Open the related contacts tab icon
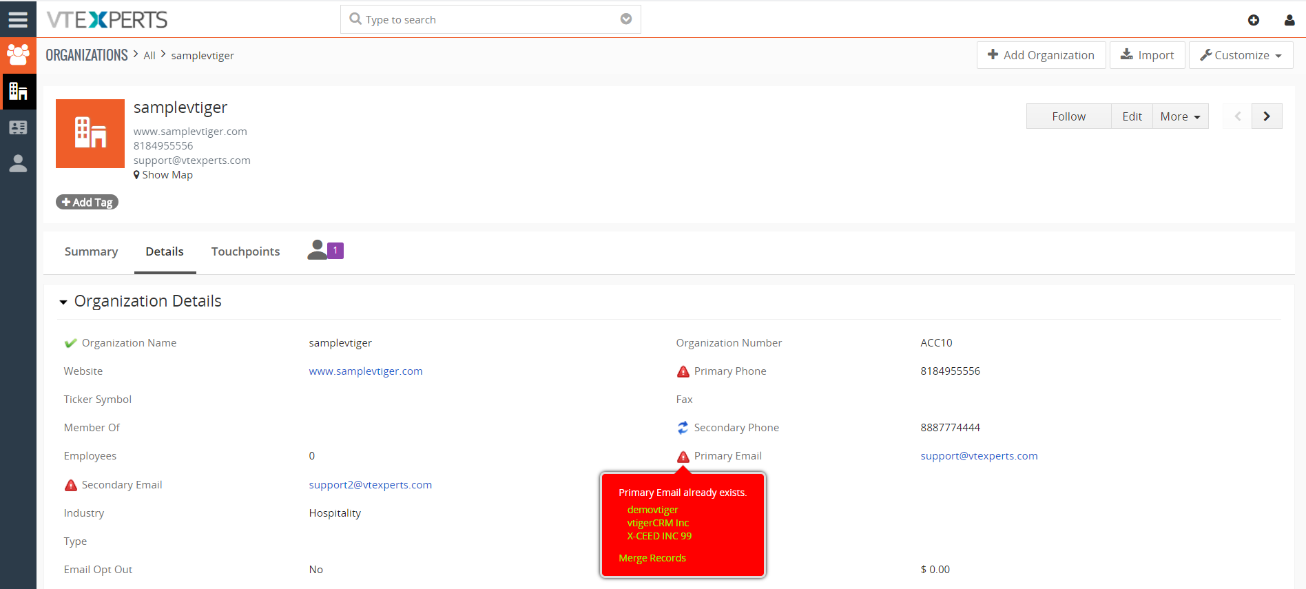This screenshot has width=1306, height=589. (325, 250)
